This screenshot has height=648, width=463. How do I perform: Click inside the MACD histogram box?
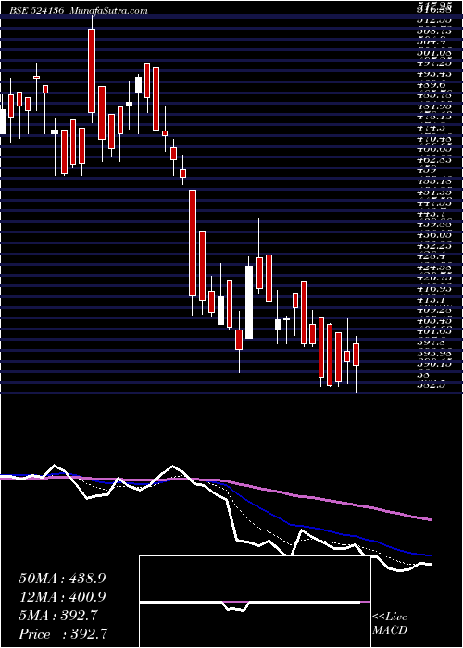255,602
